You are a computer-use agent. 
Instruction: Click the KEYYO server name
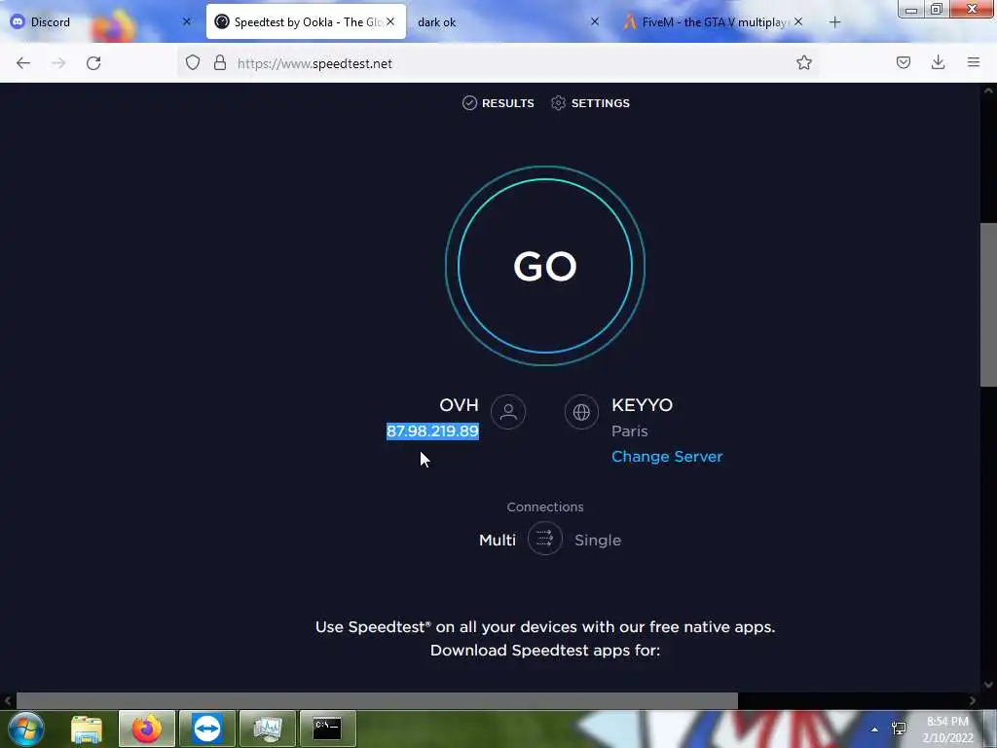point(643,405)
